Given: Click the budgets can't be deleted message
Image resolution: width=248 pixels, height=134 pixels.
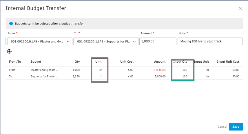Looking at the screenshot, I should coord(50,24).
